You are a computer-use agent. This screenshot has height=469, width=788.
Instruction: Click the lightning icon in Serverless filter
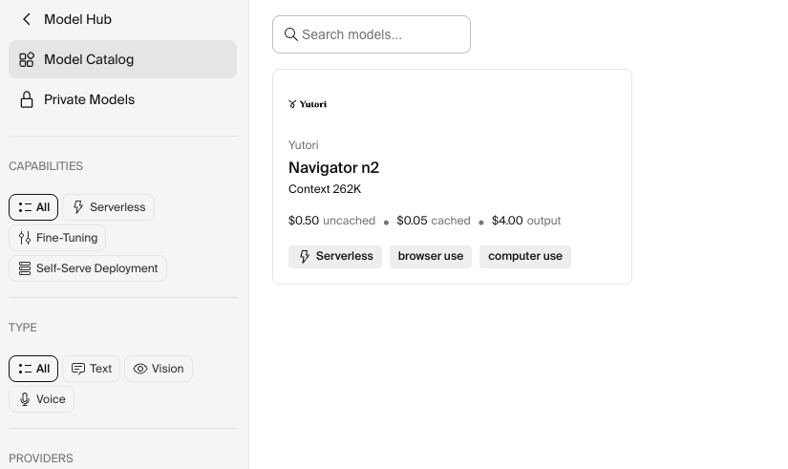78,207
